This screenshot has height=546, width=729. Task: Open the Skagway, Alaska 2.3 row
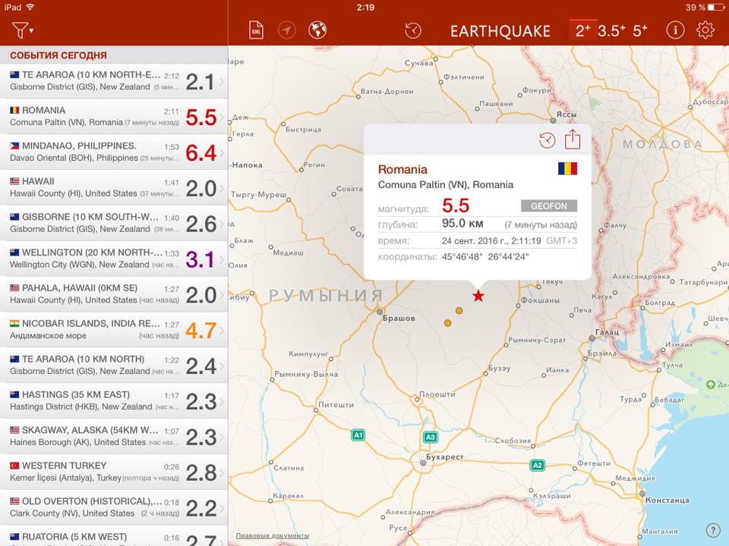coord(114,437)
